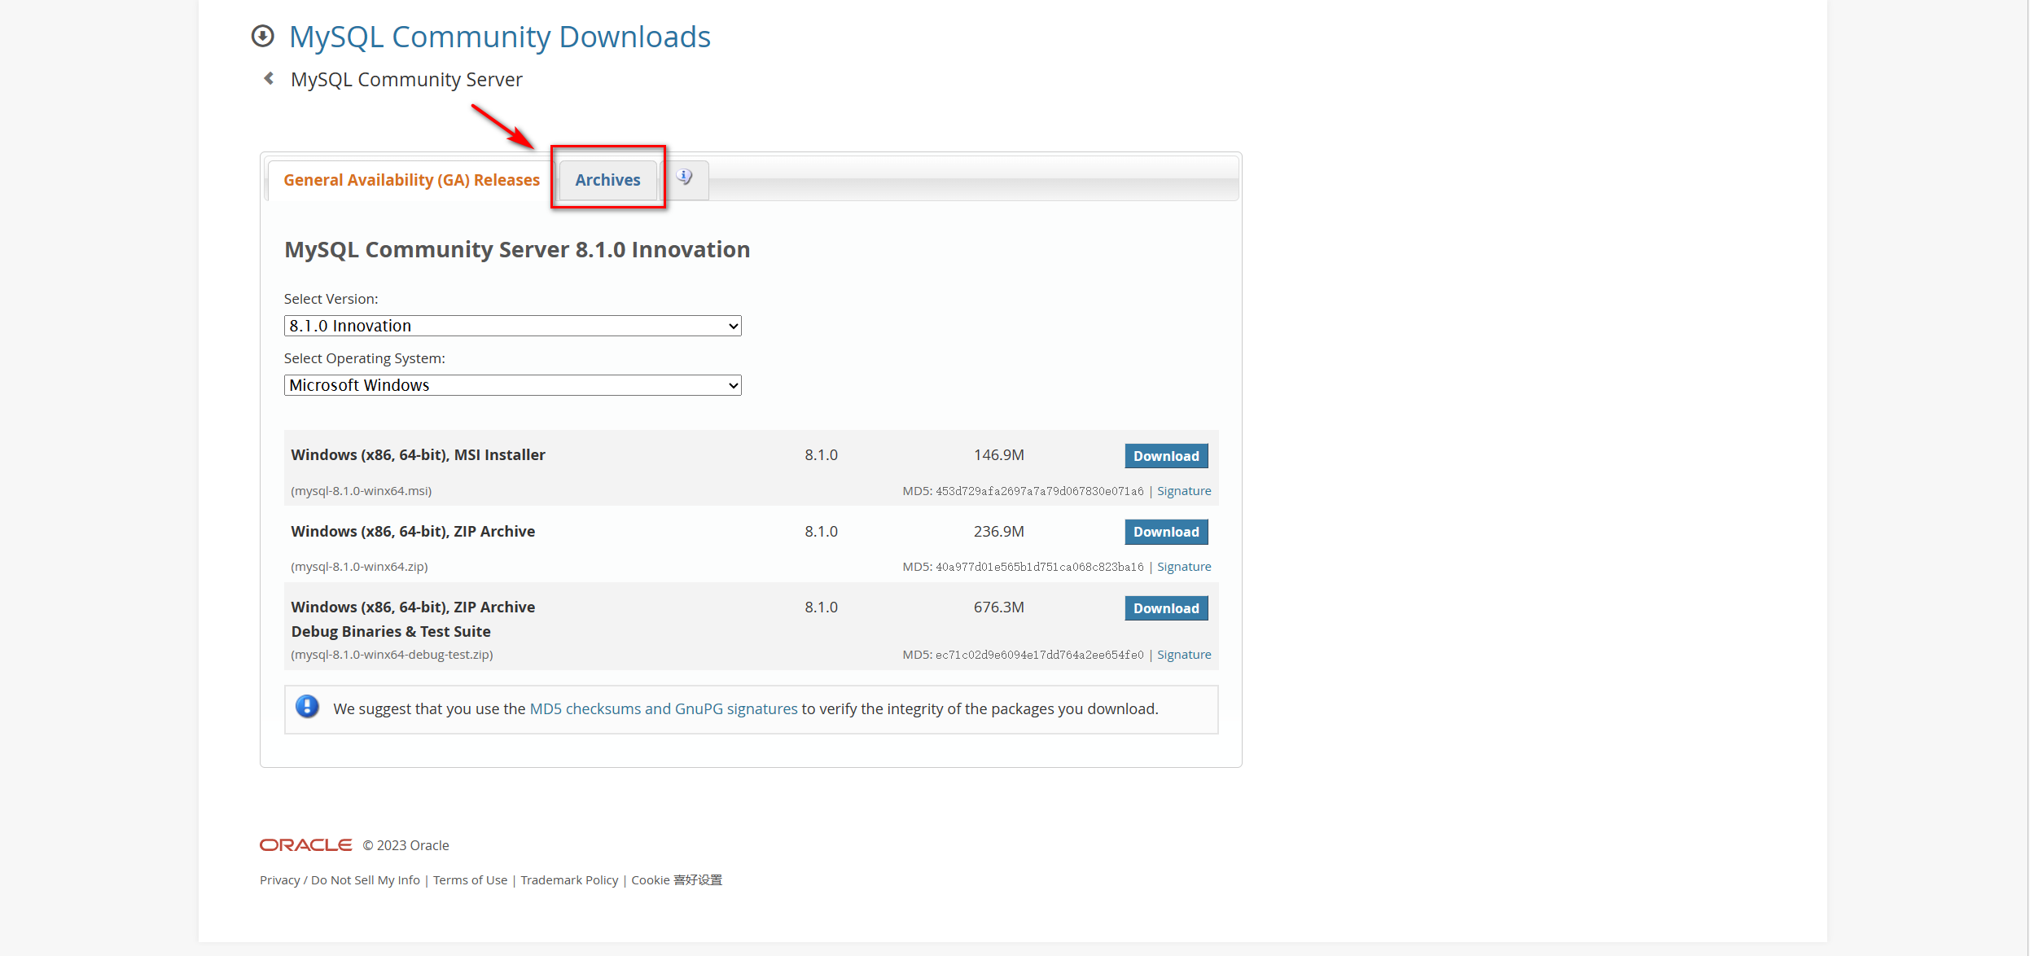Open MD5 checksums and GnuPG signatures link
Screen dimensions: 2030x956
(x=664, y=708)
